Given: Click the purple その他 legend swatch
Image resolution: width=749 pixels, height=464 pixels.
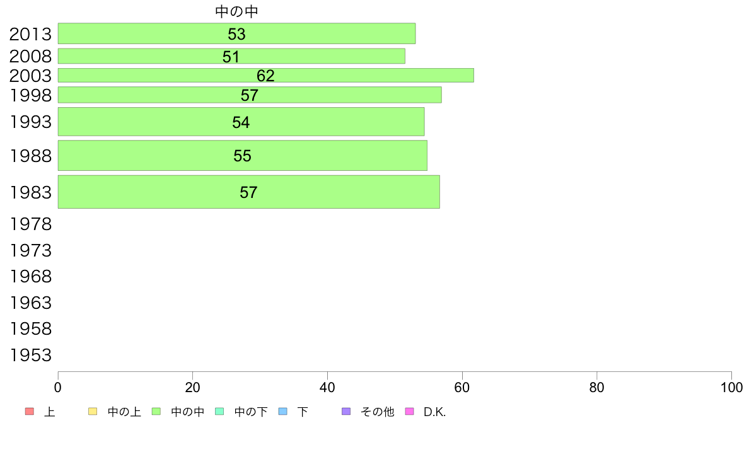Looking at the screenshot, I should click(x=346, y=412).
